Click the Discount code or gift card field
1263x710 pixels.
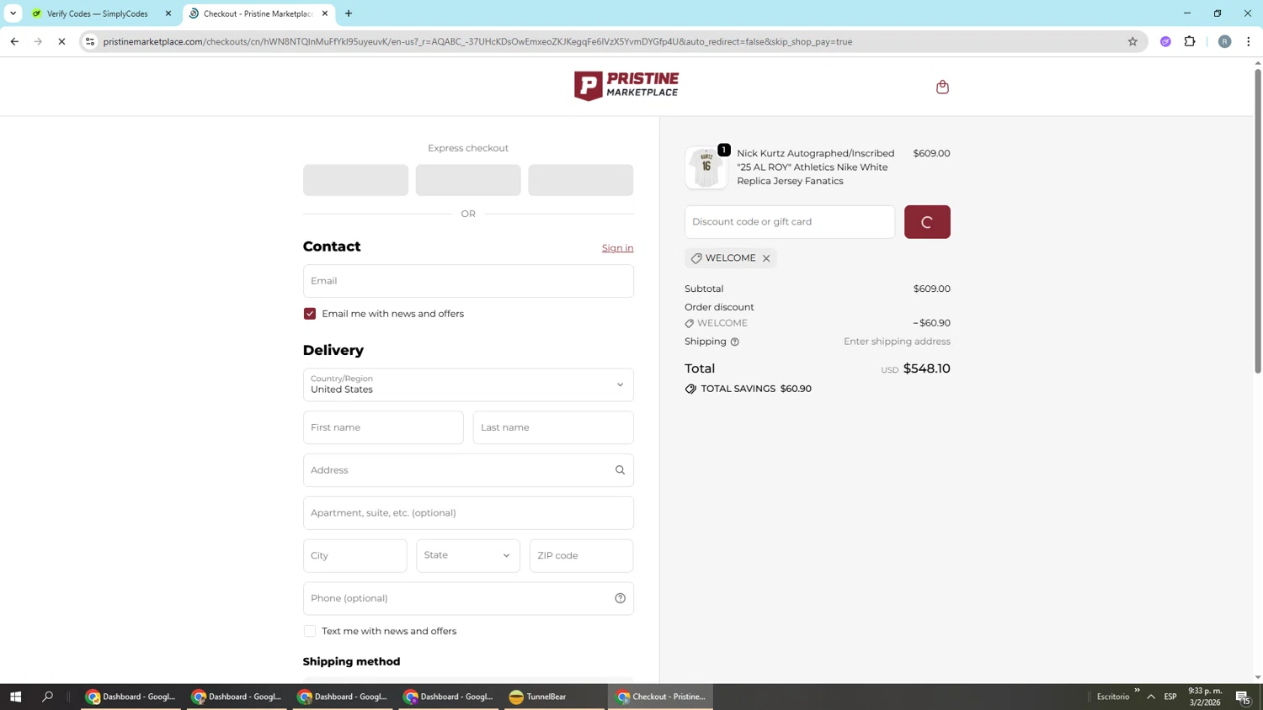point(790,222)
